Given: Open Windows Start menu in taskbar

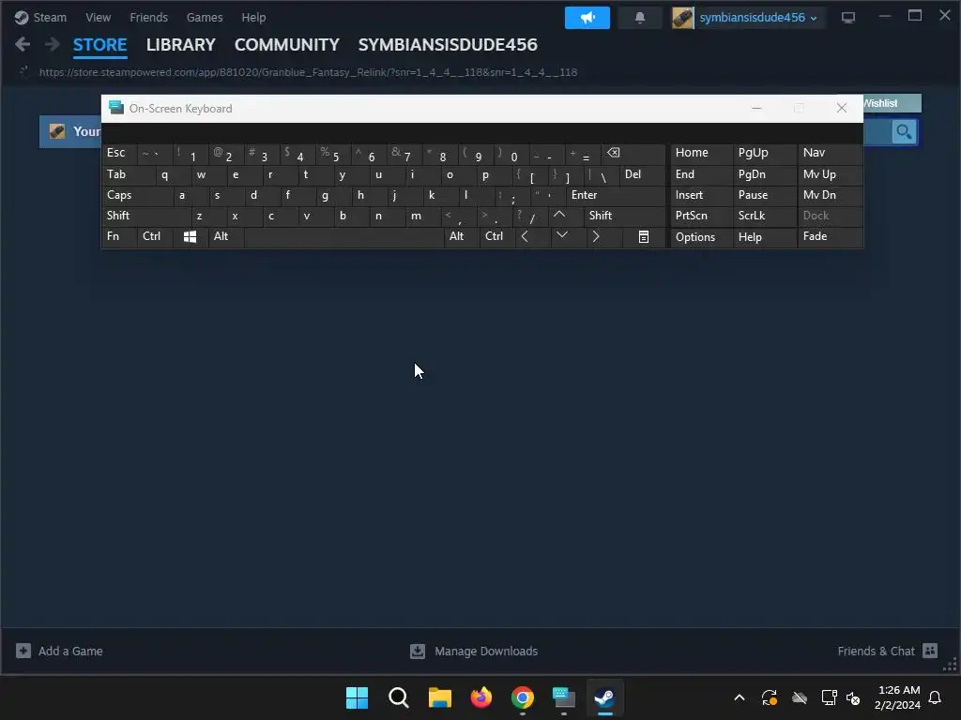Looking at the screenshot, I should coord(357,697).
